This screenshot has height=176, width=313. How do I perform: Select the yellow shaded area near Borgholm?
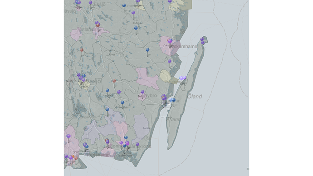point(166,76)
